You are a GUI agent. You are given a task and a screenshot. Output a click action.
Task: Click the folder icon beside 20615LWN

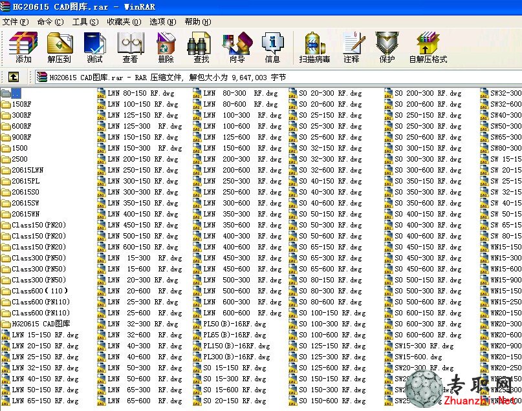coord(6,170)
